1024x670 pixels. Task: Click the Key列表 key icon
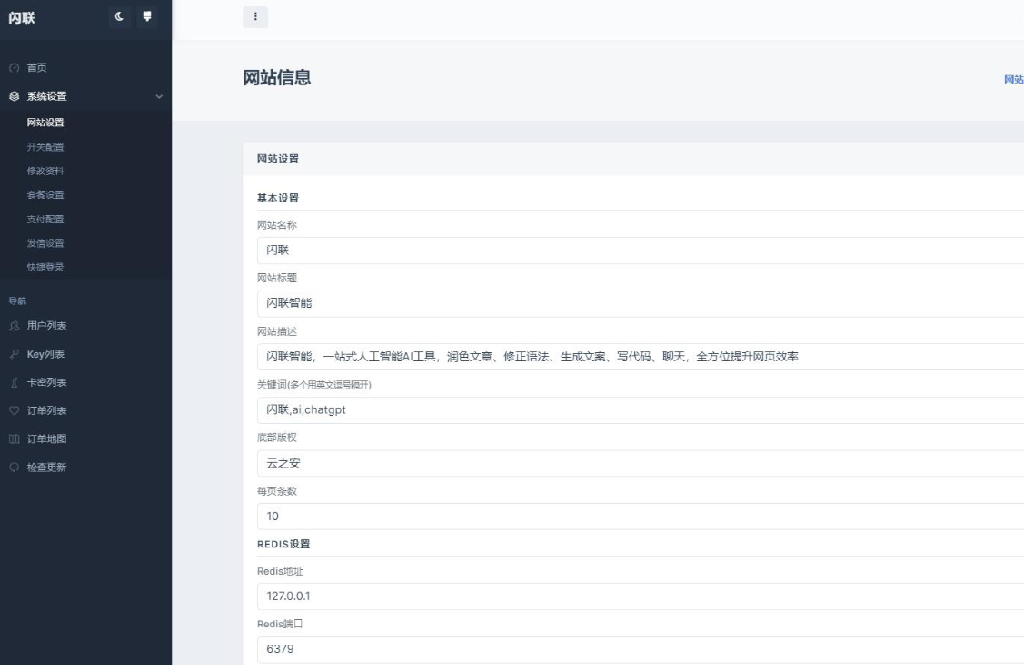point(14,354)
